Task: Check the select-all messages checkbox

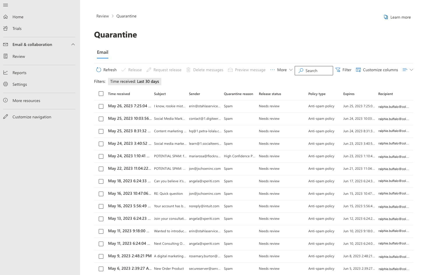Action: 101,94
